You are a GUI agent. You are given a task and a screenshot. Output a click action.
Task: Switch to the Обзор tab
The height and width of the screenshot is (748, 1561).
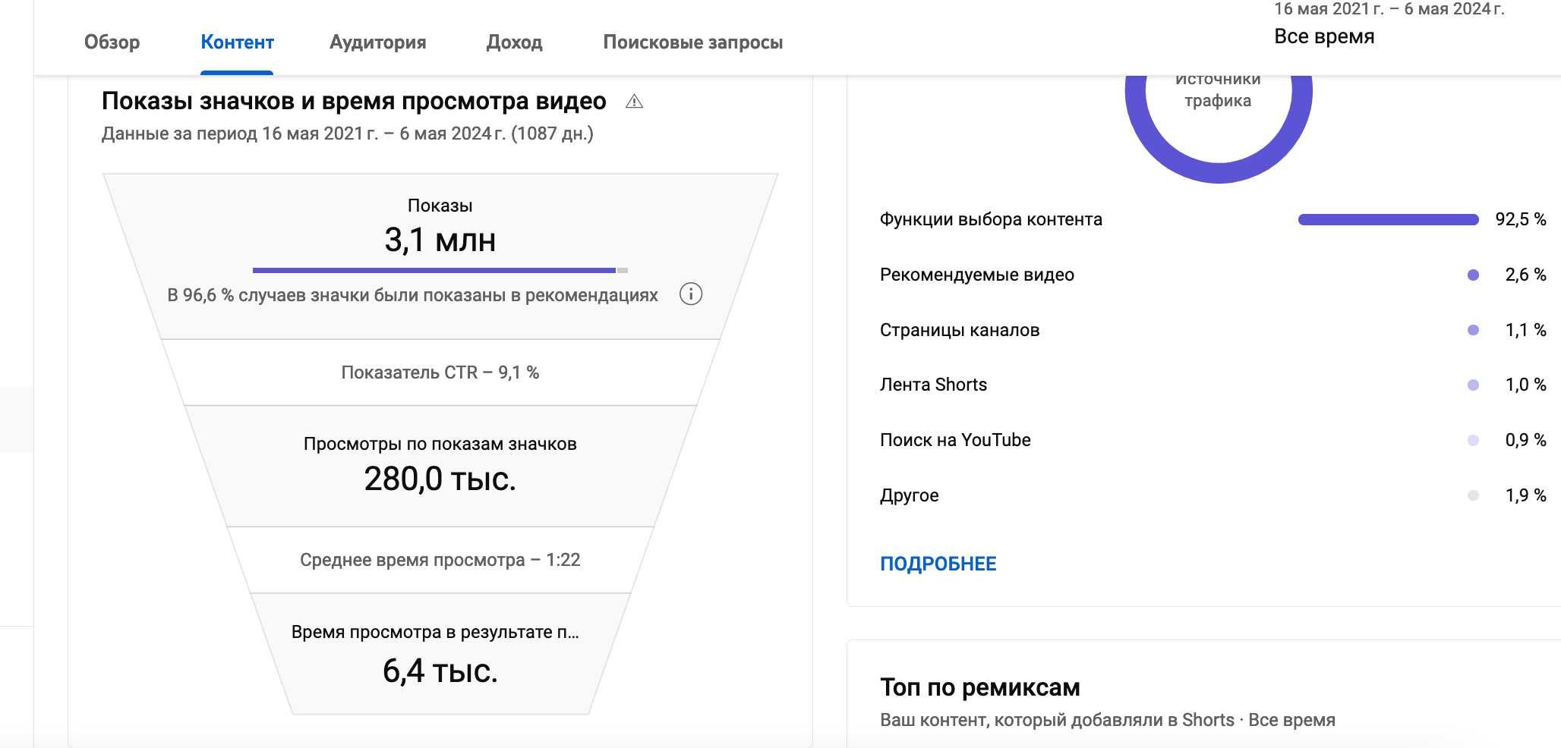click(112, 42)
